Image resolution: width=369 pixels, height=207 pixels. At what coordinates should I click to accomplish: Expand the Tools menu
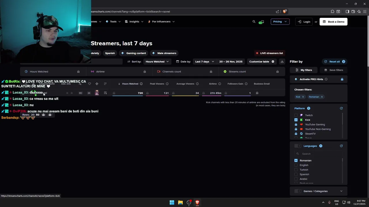pyautogui.click(x=113, y=22)
